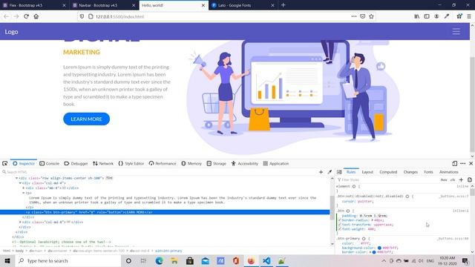The height and width of the screenshot is (267, 475).
Task: Collapse the div row align-items-center node
Action: tap(16, 178)
